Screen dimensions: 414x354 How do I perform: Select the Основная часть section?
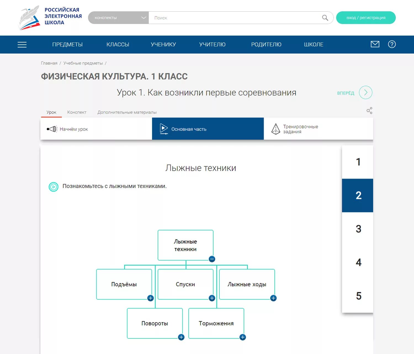(x=208, y=129)
